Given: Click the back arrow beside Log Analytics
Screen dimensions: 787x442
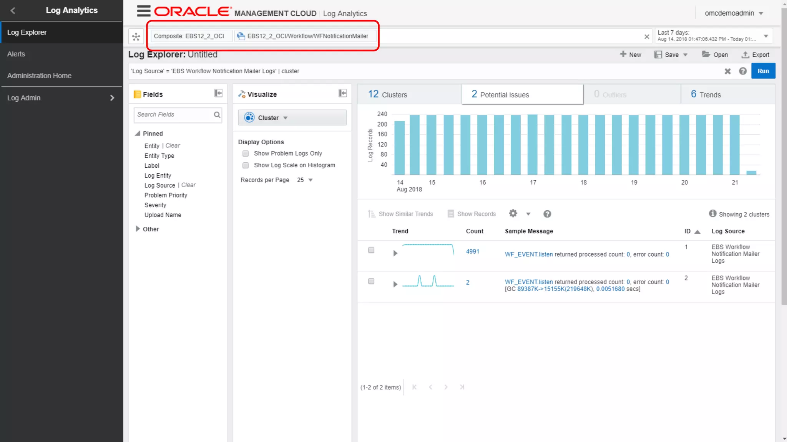Looking at the screenshot, I should click(x=13, y=10).
